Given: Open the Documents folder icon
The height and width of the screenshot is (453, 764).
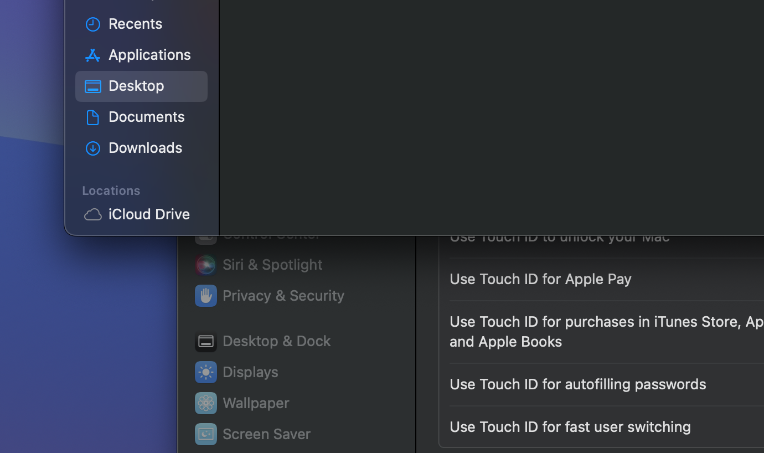Looking at the screenshot, I should tap(92, 117).
